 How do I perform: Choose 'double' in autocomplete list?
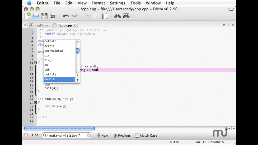click(59, 79)
